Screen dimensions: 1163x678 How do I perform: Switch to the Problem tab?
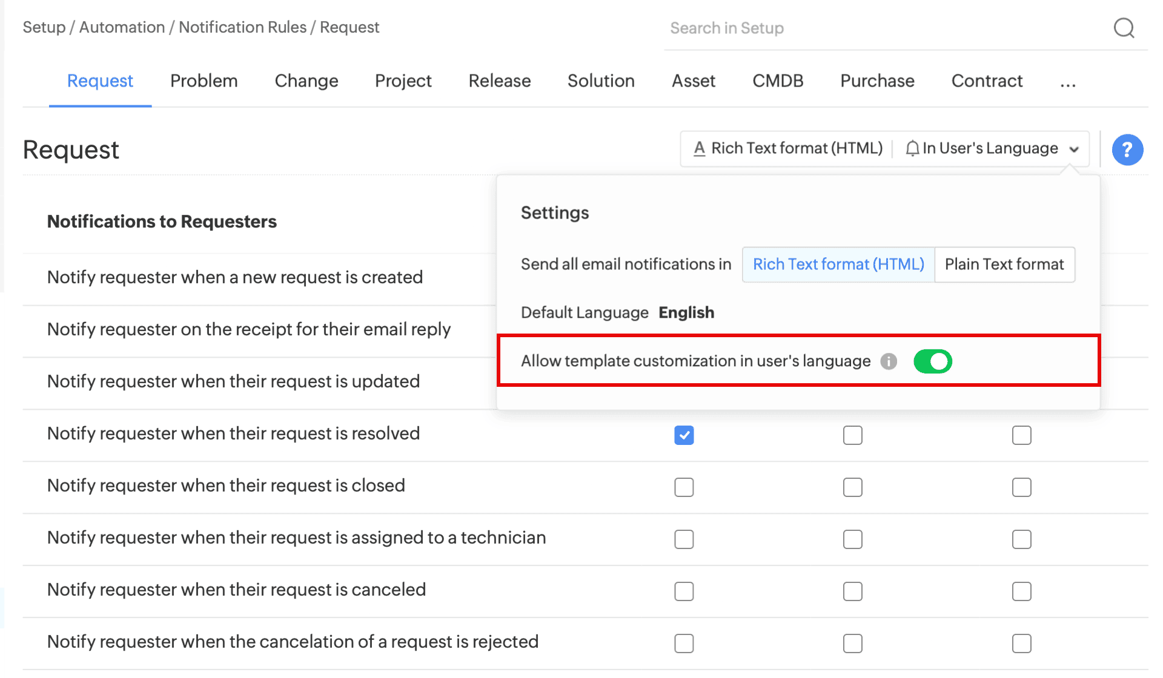click(204, 81)
